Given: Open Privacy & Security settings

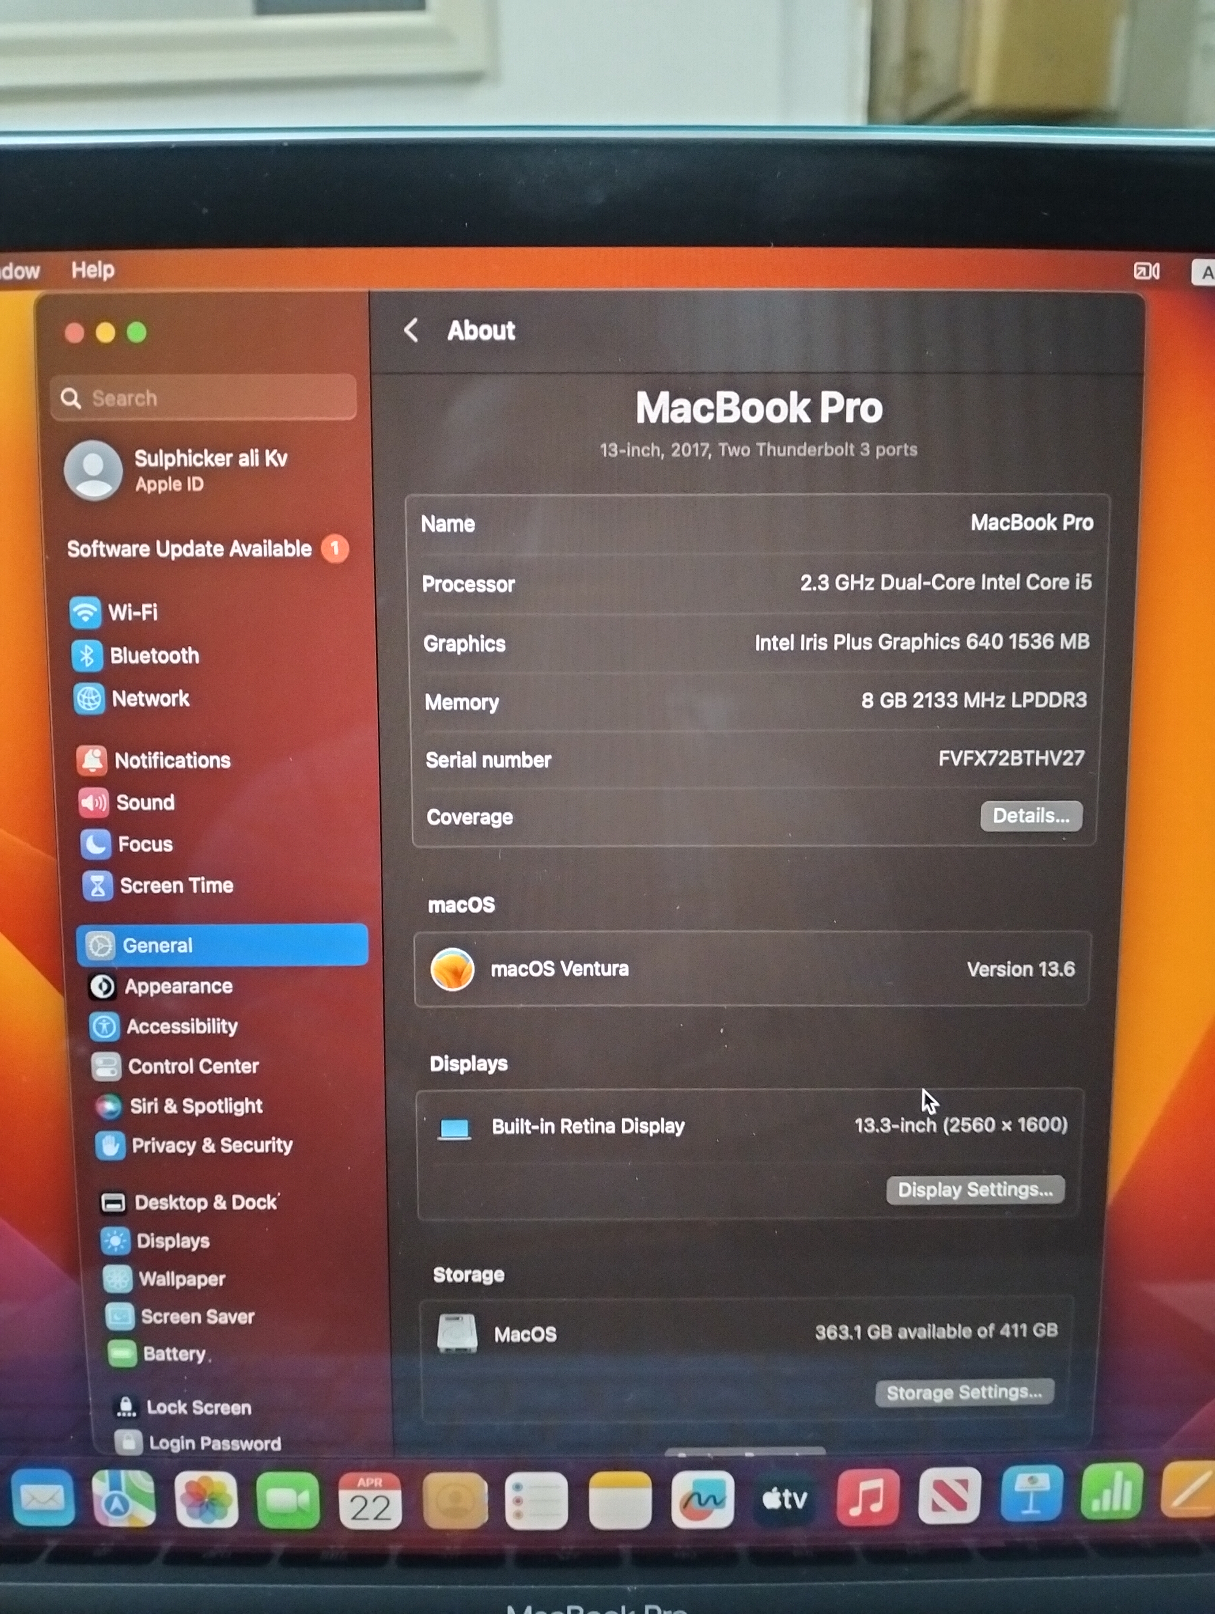Looking at the screenshot, I should 194,1146.
